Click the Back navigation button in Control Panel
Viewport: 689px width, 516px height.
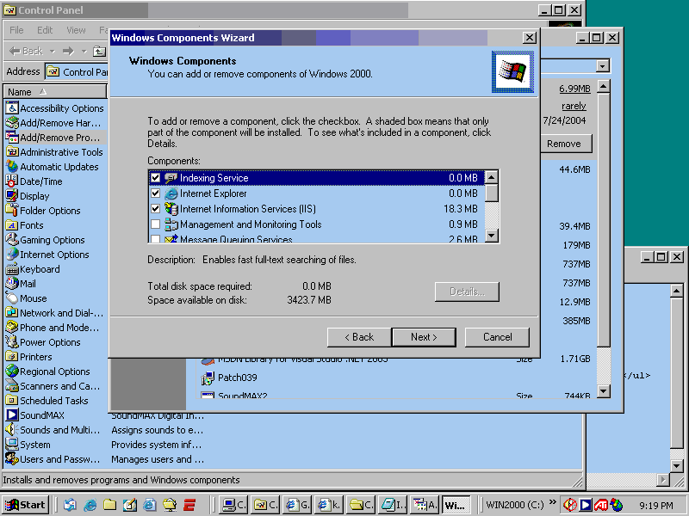point(27,52)
